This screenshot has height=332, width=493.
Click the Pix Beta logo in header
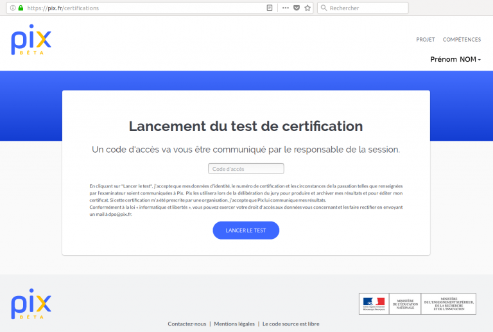tap(31, 42)
